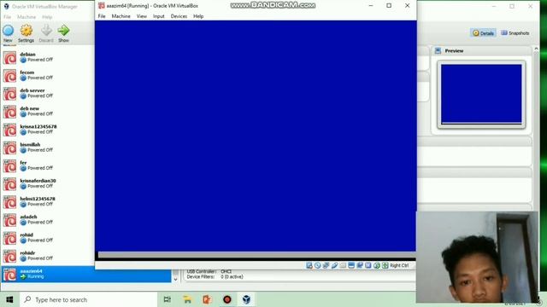Click the shared folders icon in the VM status bar

tap(343, 265)
